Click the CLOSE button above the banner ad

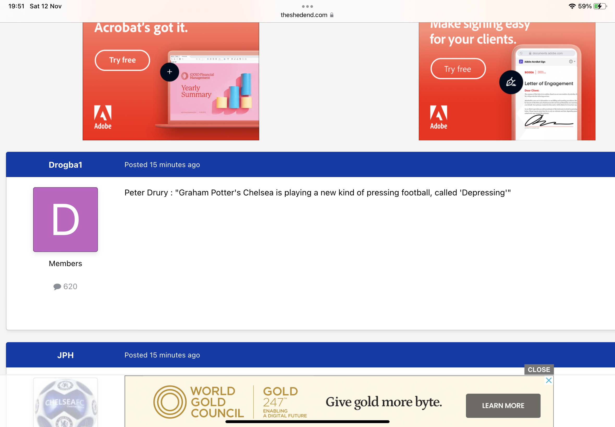[x=539, y=369]
